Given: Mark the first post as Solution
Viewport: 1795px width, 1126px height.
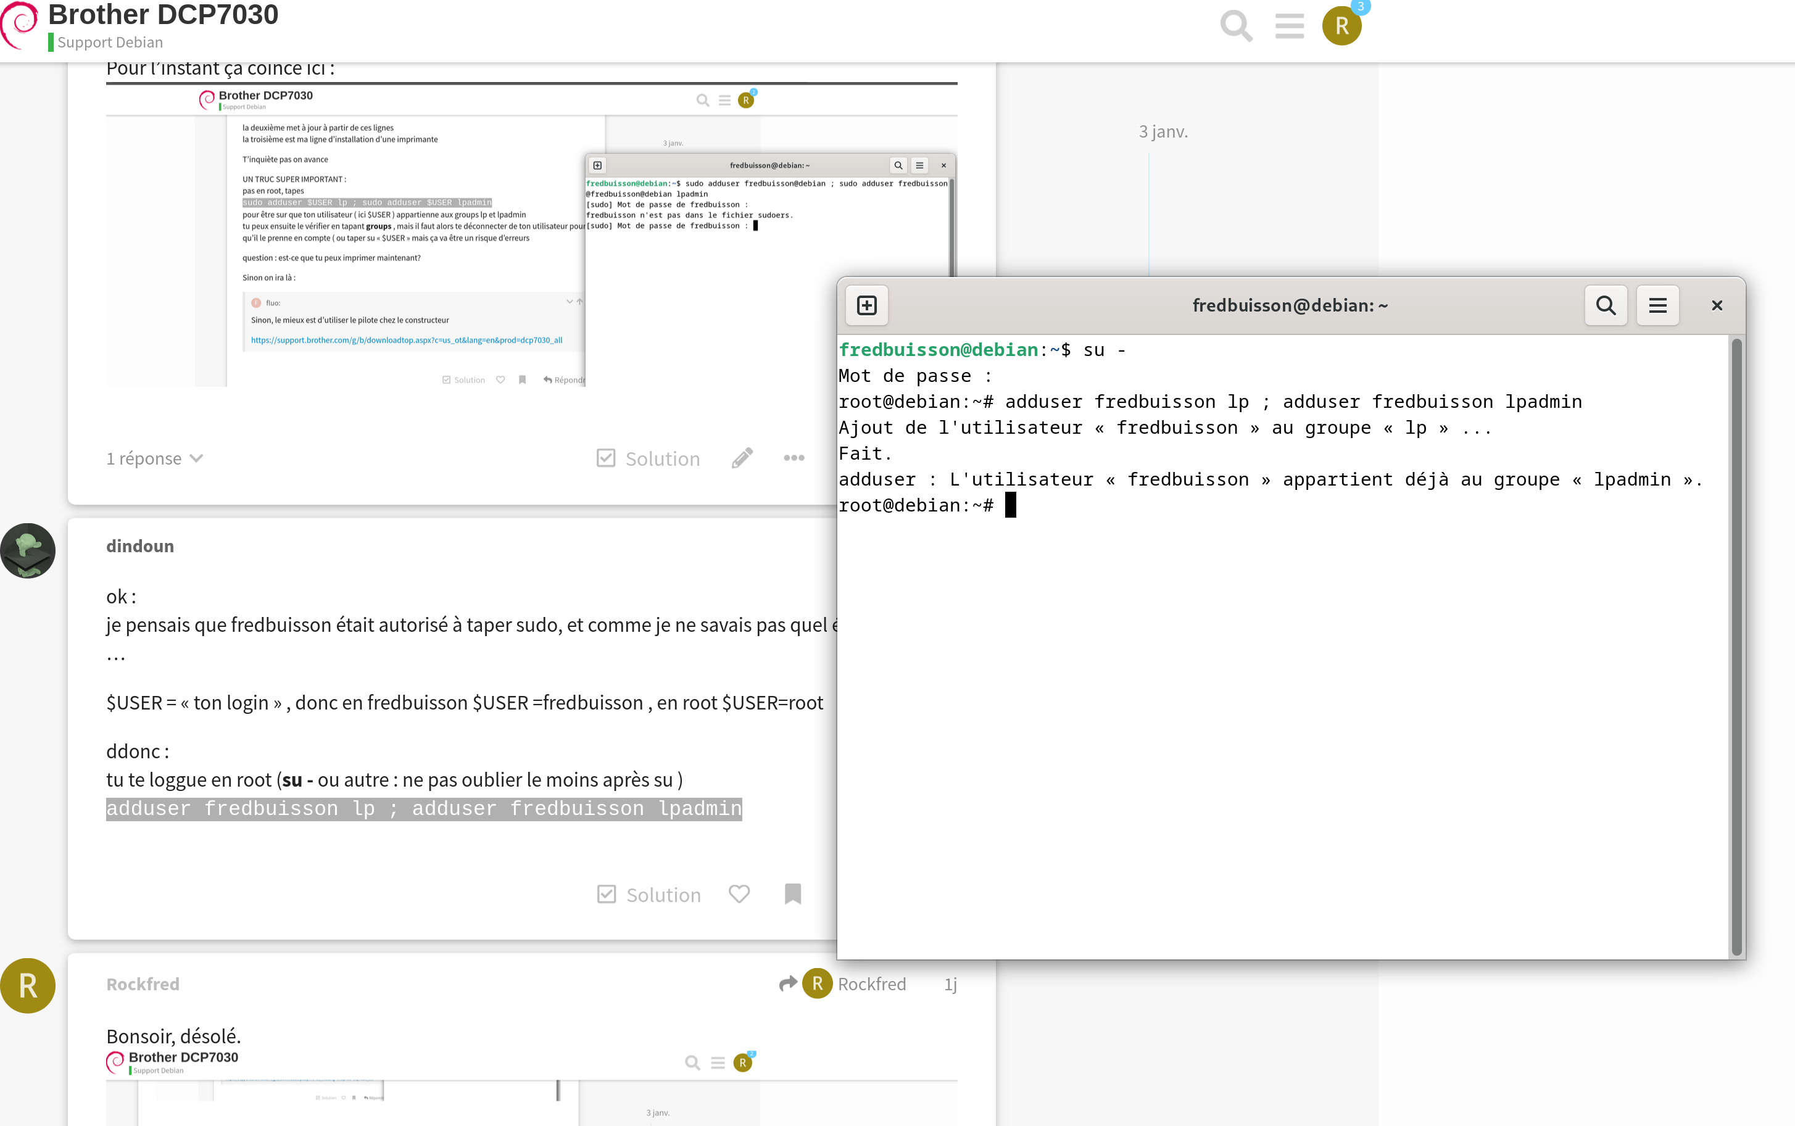Looking at the screenshot, I should click(648, 458).
